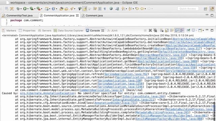Toggle Scroll Lock in Console toolbar
Image resolution: width=216 pixels, height=121 pixels.
[166, 30]
